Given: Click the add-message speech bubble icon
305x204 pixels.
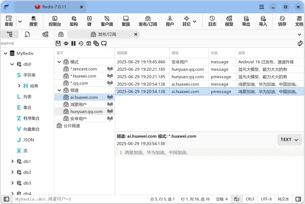Looking at the screenshot, I should tap(104, 43).
